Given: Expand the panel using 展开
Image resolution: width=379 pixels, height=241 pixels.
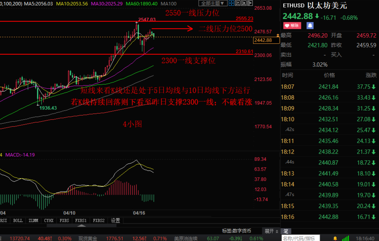Looking at the screenshot, I should click(271, 231).
